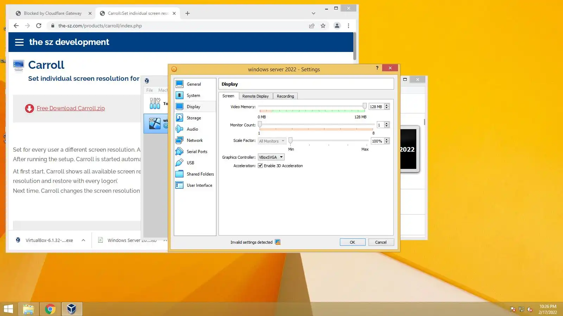Open a new Chrome tab

pos(188,13)
